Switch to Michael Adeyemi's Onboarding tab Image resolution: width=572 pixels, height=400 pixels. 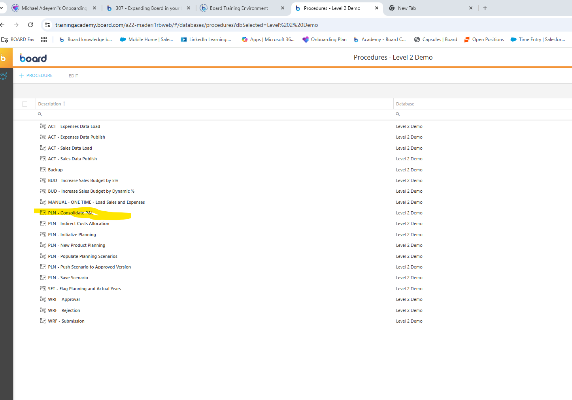54,8
